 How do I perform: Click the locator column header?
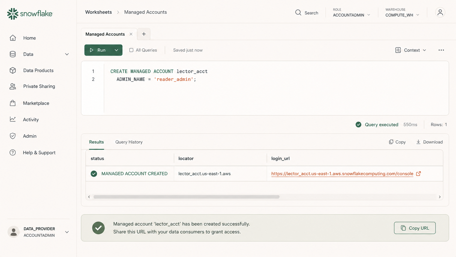pos(186,158)
